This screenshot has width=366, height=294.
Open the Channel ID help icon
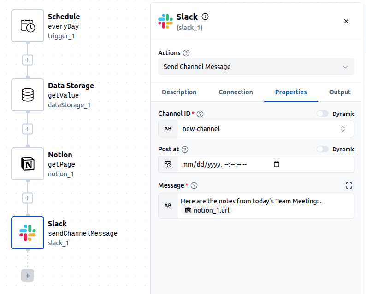click(200, 114)
